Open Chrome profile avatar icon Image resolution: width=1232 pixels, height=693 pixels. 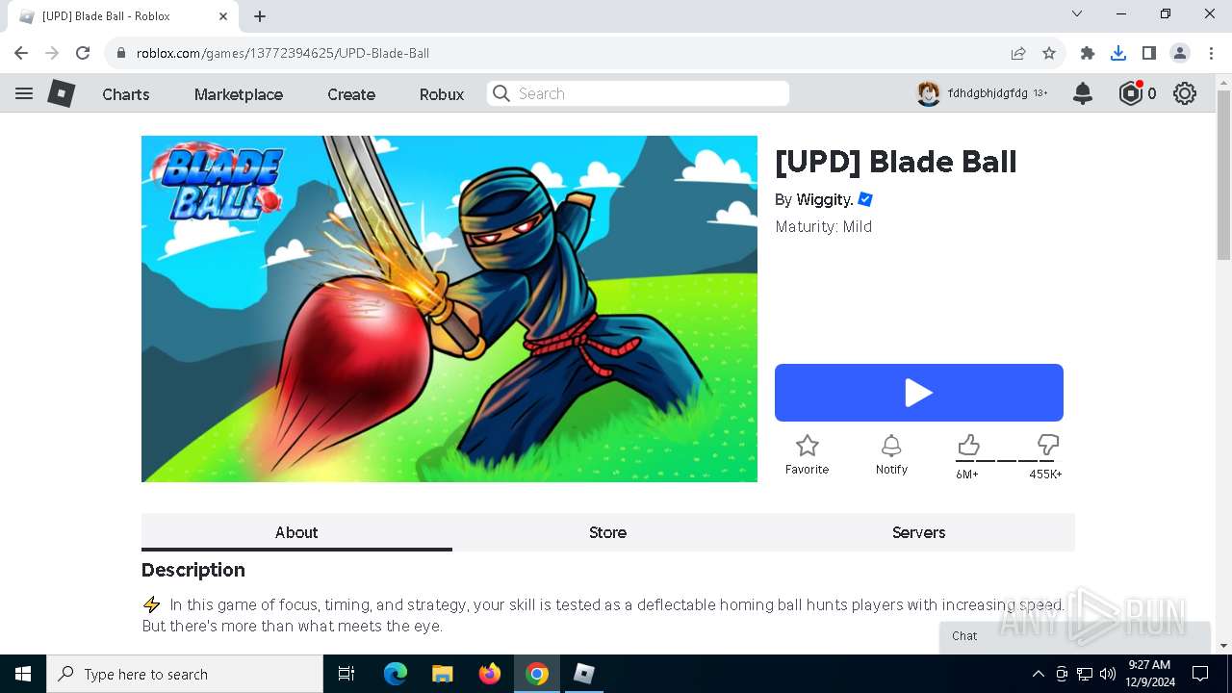coord(1180,53)
